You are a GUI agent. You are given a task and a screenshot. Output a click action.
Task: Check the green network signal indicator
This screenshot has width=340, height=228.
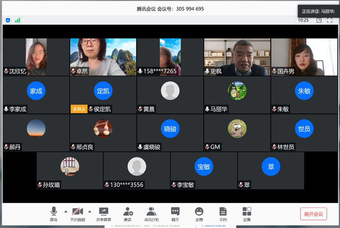[18, 20]
